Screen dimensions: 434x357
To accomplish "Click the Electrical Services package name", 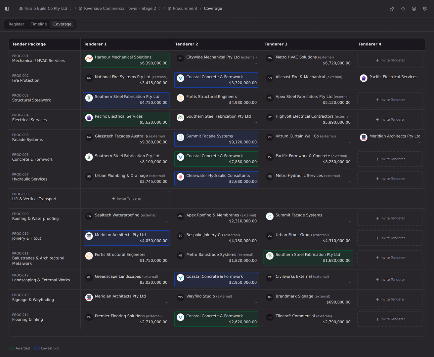I will (x=29, y=120).
